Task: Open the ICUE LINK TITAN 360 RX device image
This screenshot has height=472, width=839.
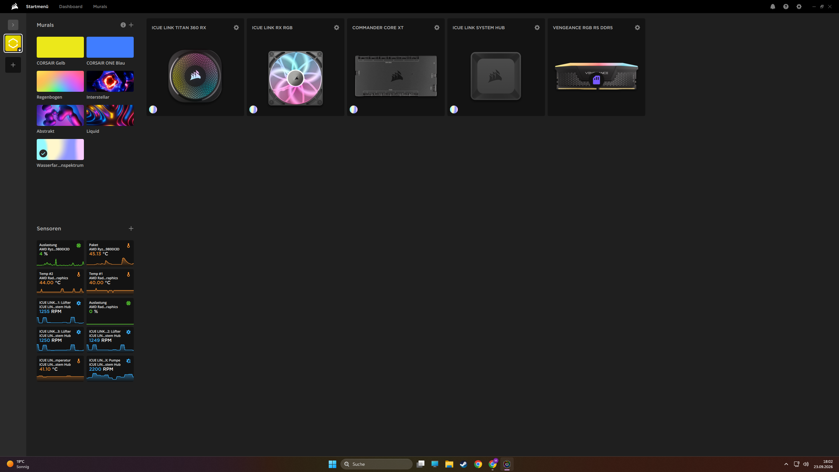Action: [x=195, y=76]
